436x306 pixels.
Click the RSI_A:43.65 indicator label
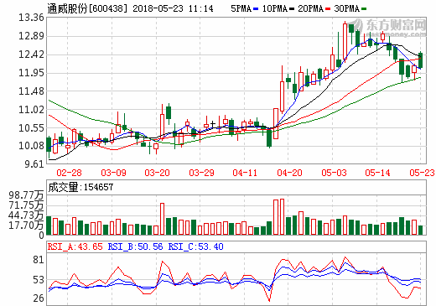(x=75, y=246)
